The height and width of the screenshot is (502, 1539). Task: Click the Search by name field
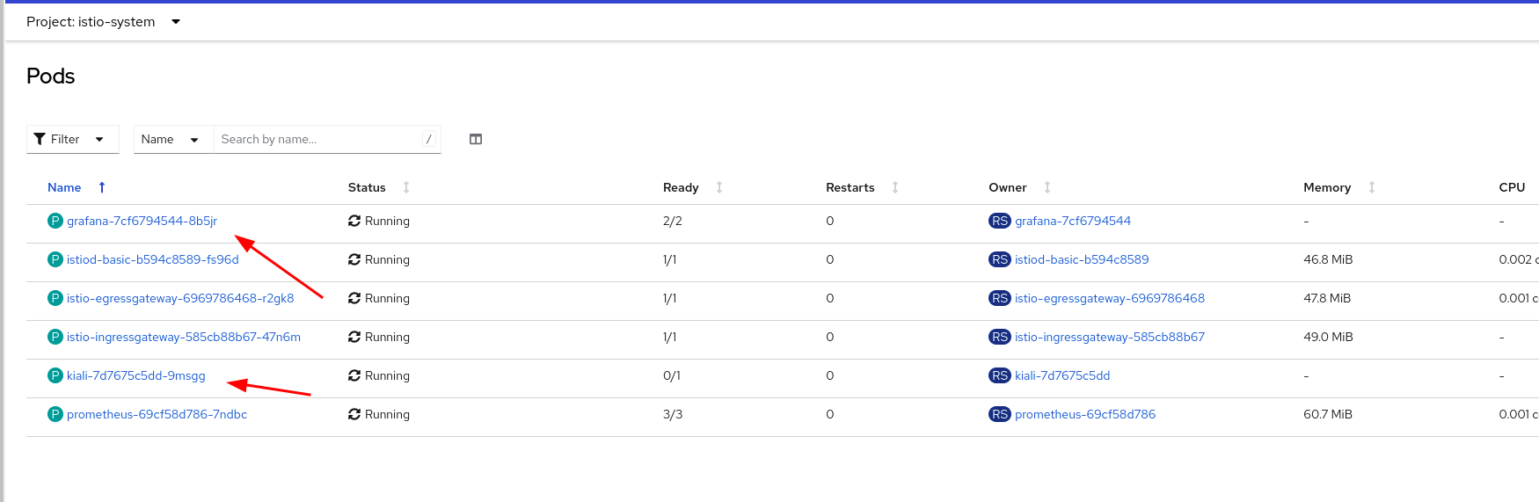320,139
